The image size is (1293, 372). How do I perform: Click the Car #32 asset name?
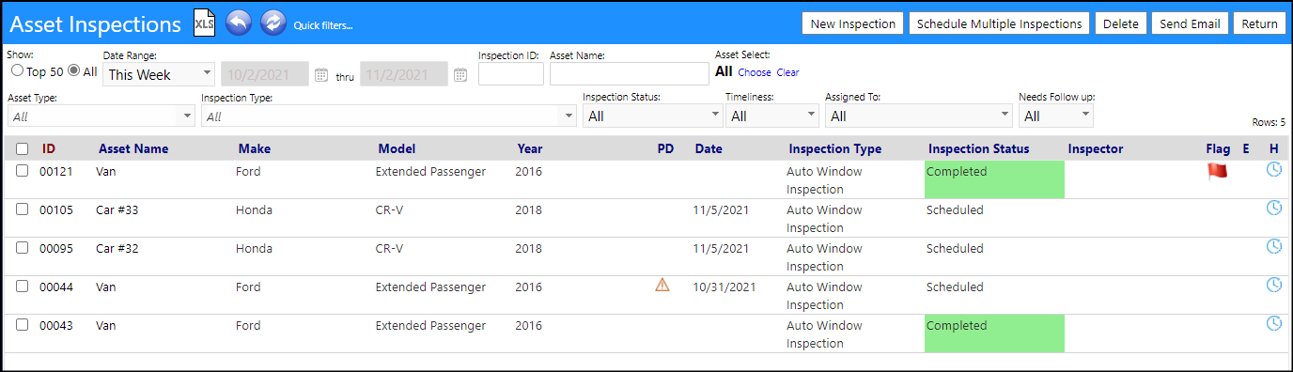tap(117, 249)
